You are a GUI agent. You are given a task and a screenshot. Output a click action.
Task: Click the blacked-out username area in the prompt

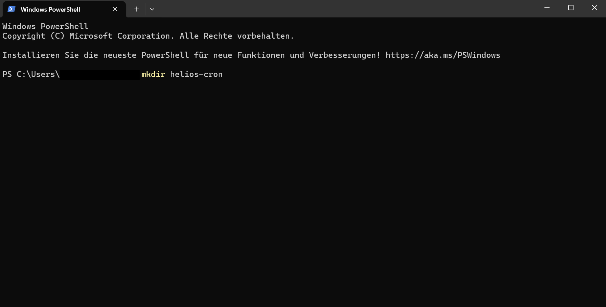point(100,75)
